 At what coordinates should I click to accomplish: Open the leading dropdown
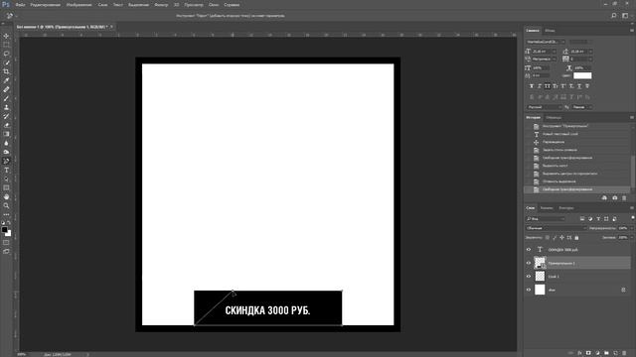590,52
